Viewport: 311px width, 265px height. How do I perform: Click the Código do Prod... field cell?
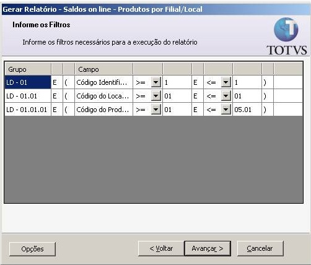[103, 110]
